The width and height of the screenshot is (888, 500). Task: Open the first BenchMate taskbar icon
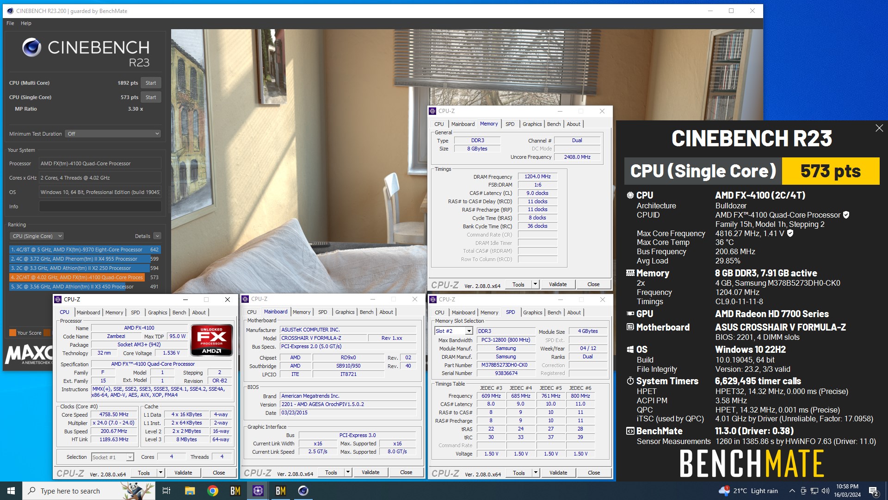click(235, 491)
